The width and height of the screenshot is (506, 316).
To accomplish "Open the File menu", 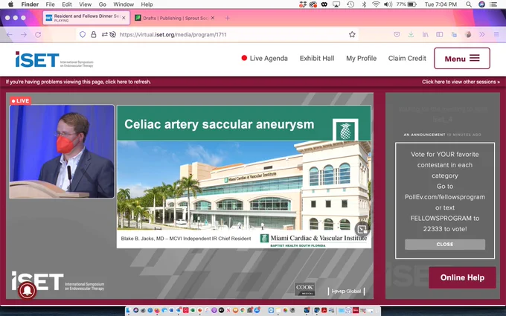I will 50,4.
